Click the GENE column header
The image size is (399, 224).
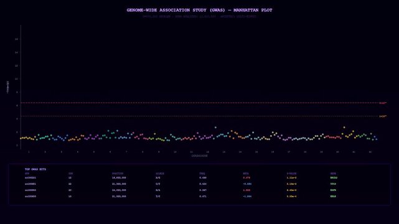(x=333, y=174)
